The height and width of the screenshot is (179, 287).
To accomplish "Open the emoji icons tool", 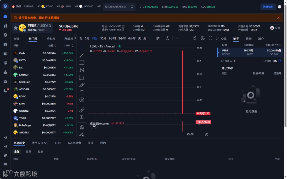I will coord(82,100).
